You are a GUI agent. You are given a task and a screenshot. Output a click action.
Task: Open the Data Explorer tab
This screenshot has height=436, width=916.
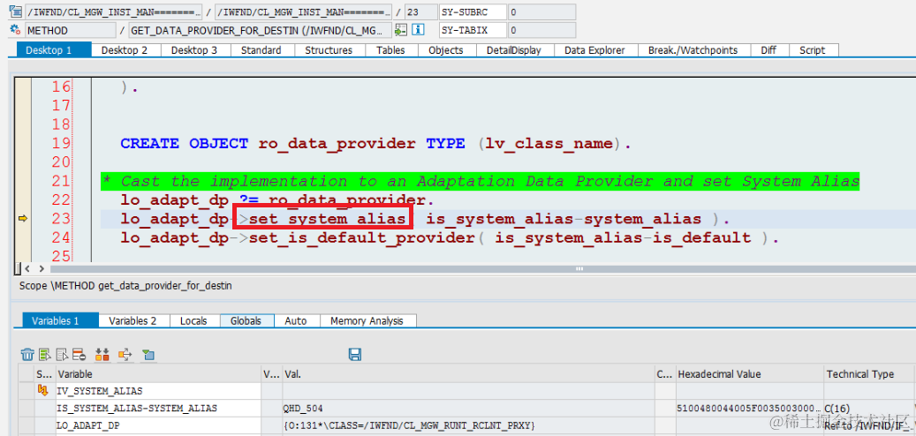(x=595, y=51)
